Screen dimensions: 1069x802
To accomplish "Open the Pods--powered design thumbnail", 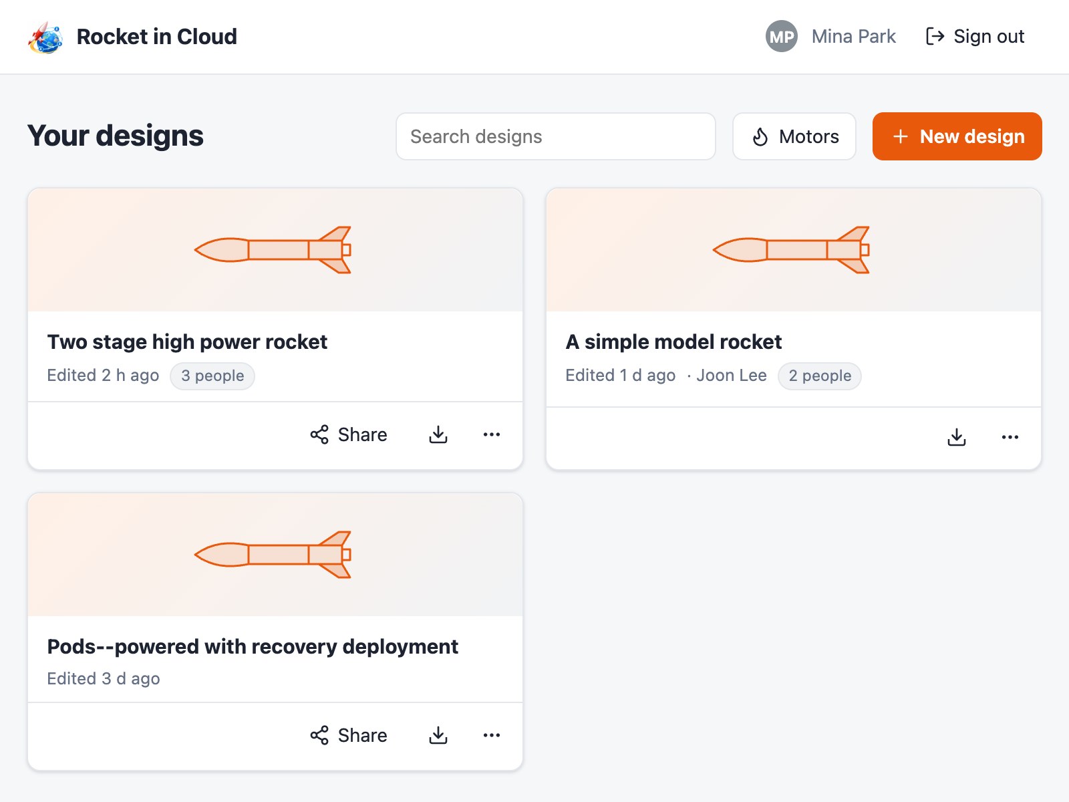I will click(x=275, y=555).
